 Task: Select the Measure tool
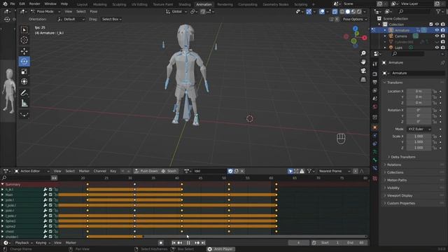coord(24,103)
